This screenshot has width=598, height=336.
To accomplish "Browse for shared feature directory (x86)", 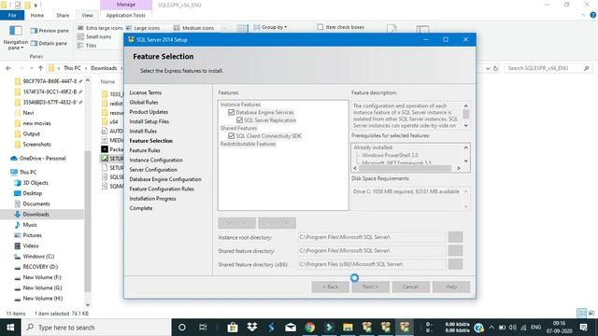I will click(455, 264).
